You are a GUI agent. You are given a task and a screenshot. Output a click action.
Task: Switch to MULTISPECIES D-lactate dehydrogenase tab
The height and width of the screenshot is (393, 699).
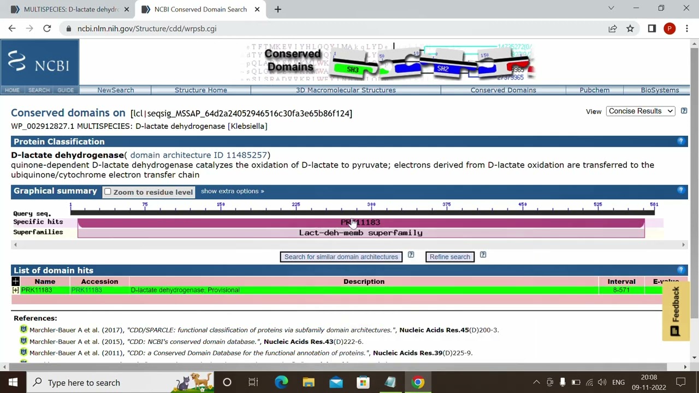70,9
